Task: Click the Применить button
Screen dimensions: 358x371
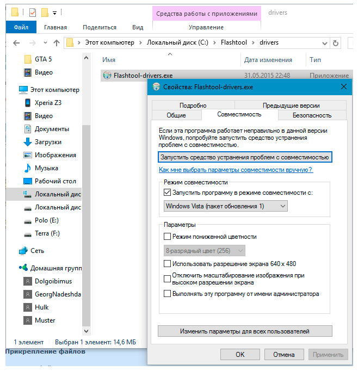Action: (328, 355)
